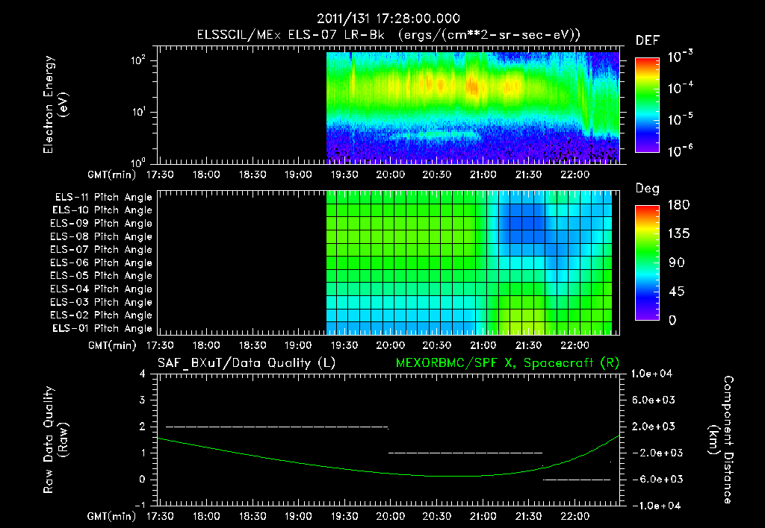Select the ELS-10 Pitch Angle row label
The width and height of the screenshot is (765, 528).
(102, 210)
